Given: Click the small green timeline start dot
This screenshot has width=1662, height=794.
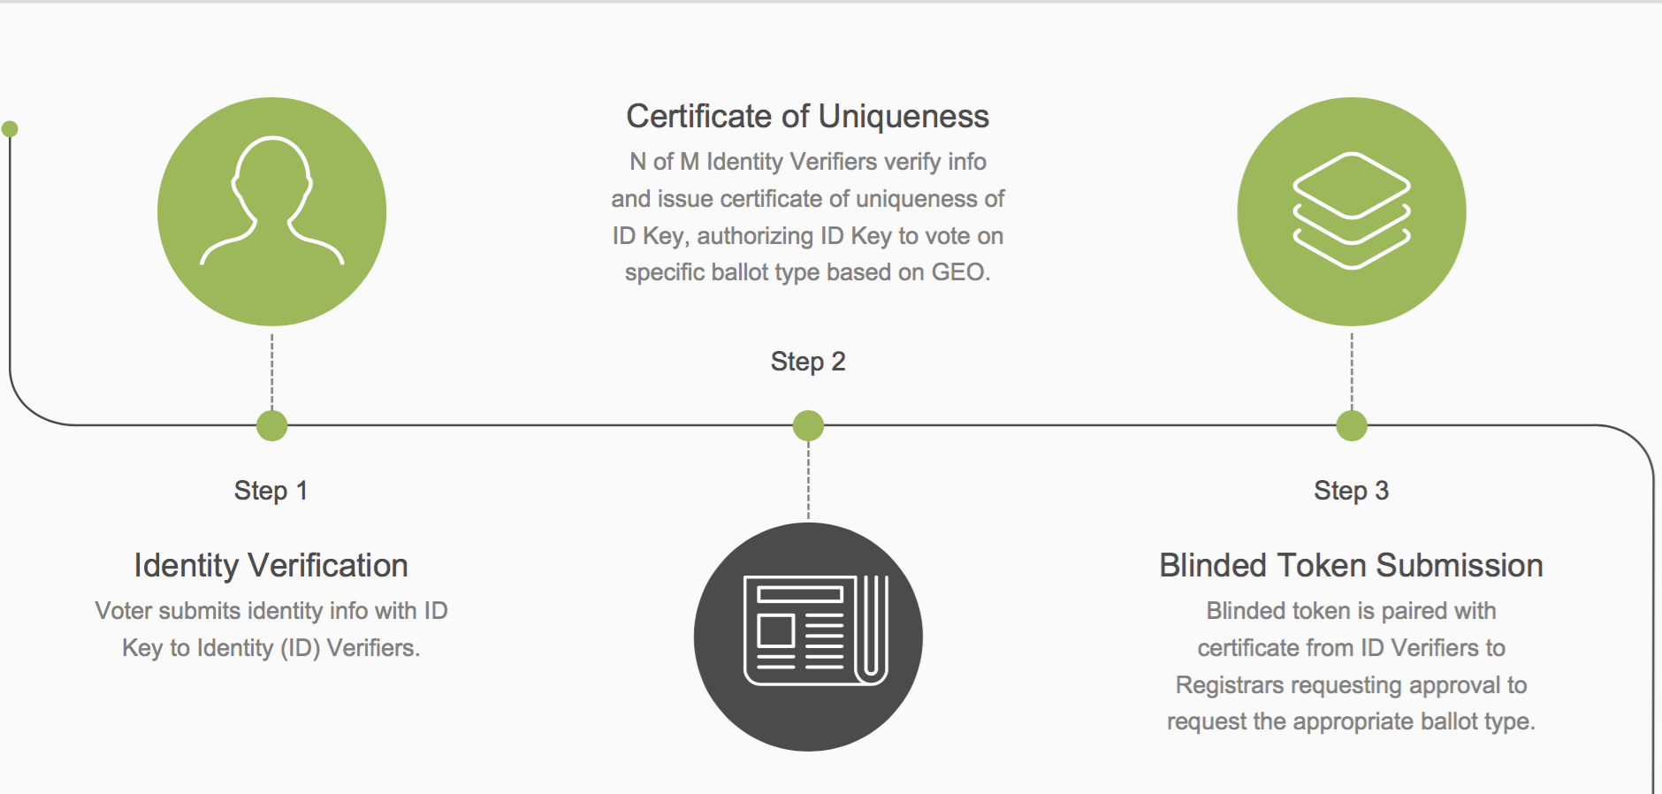Looking at the screenshot, I should pyautogui.click(x=10, y=129).
